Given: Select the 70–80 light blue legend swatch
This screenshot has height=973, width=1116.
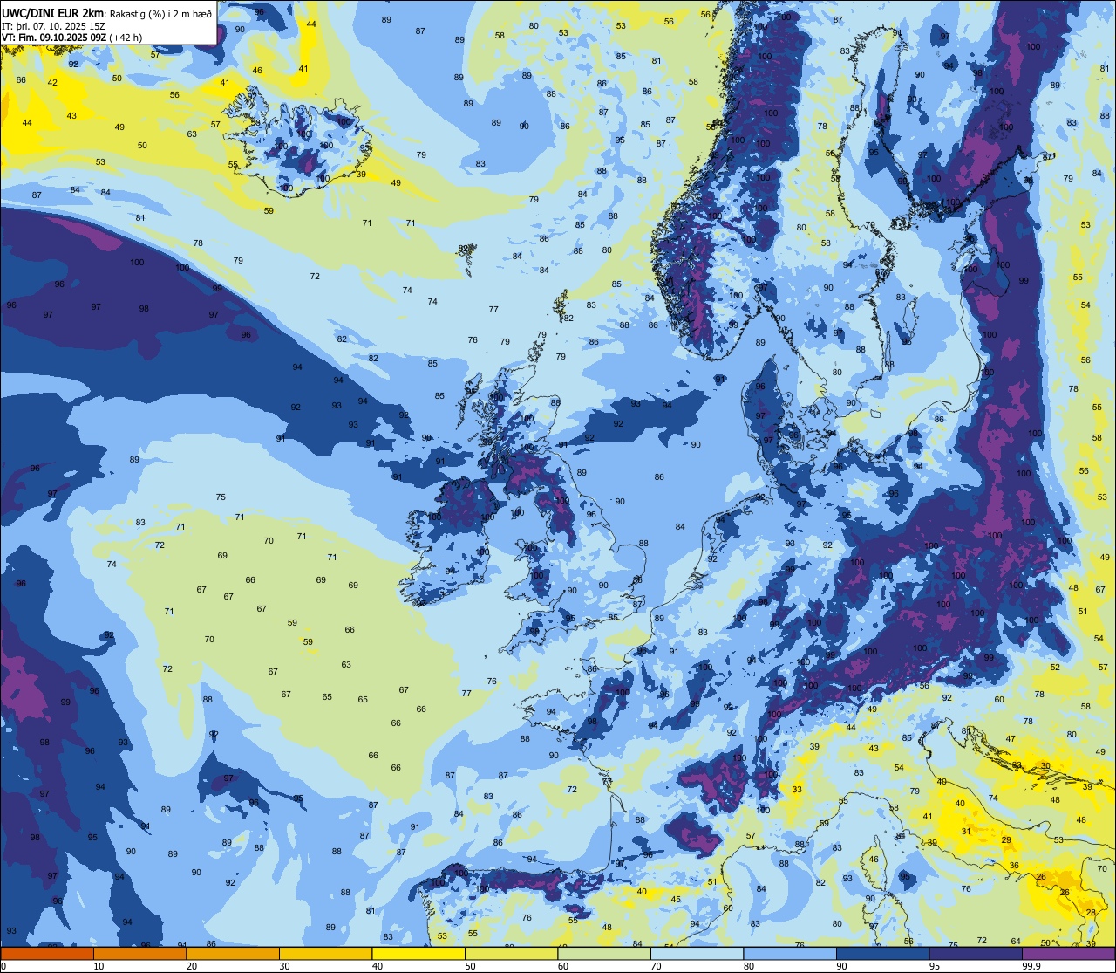Looking at the screenshot, I should coord(697,954).
